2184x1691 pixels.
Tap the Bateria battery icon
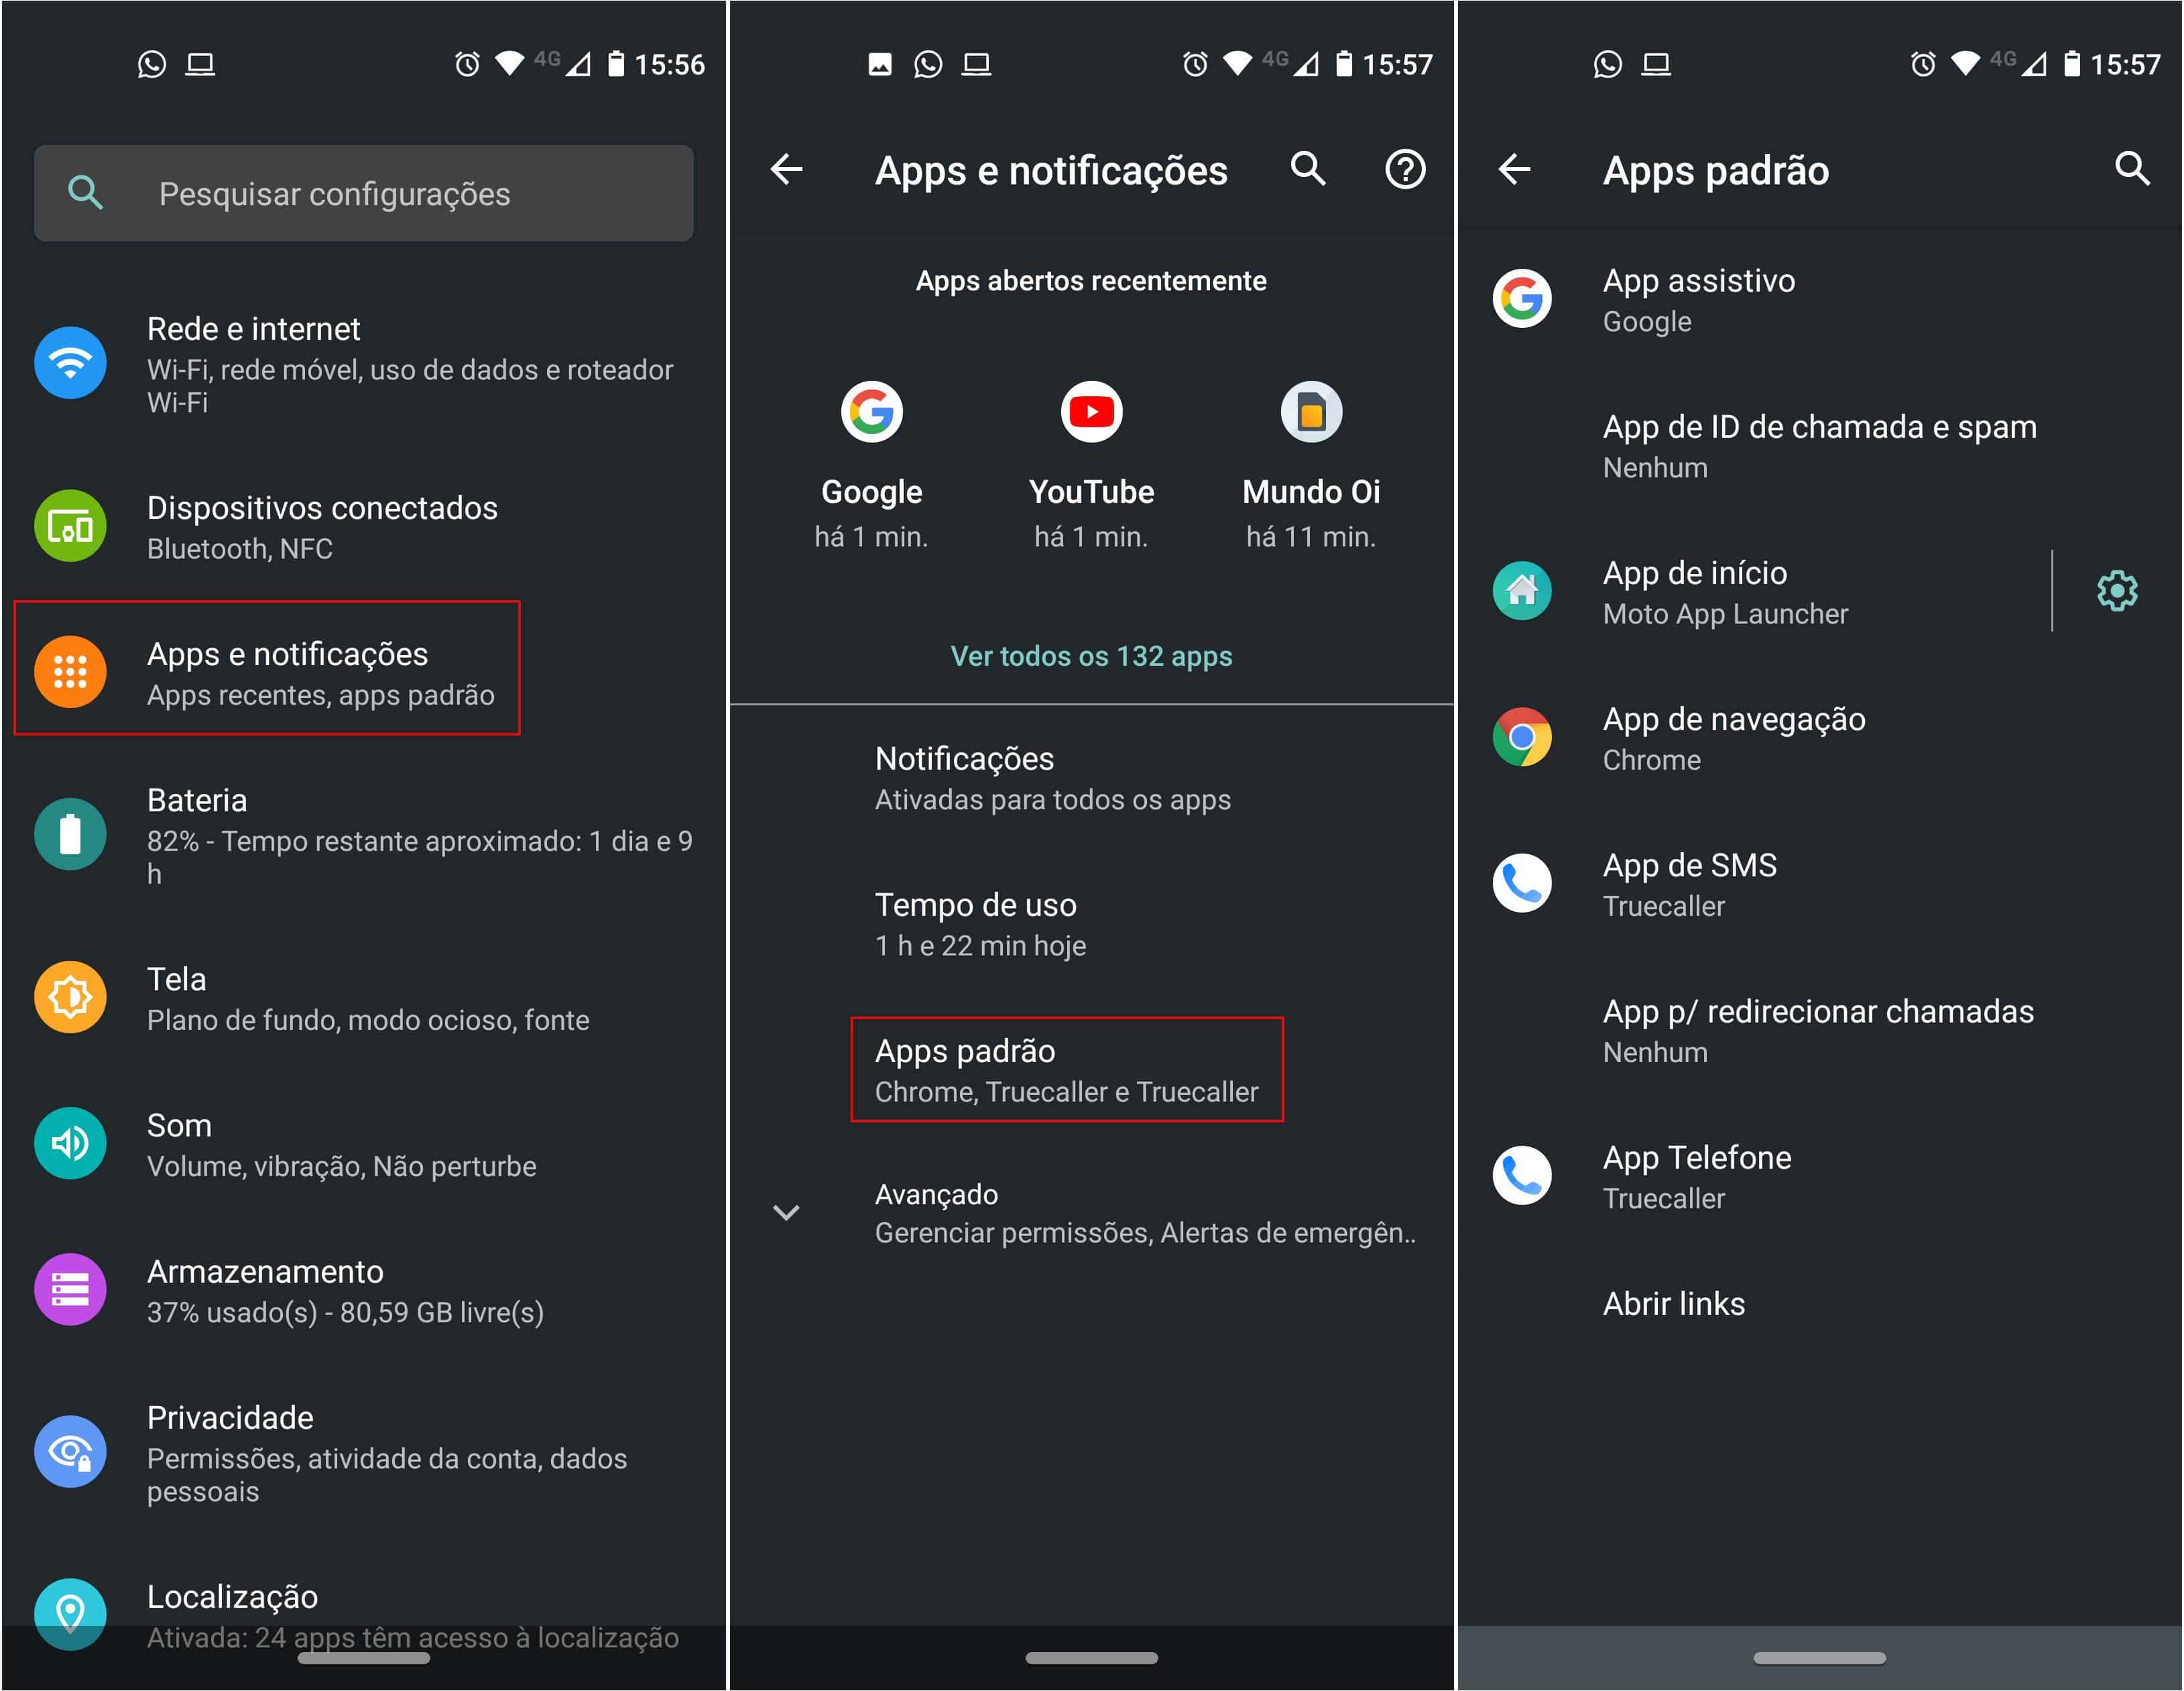pos(70,834)
